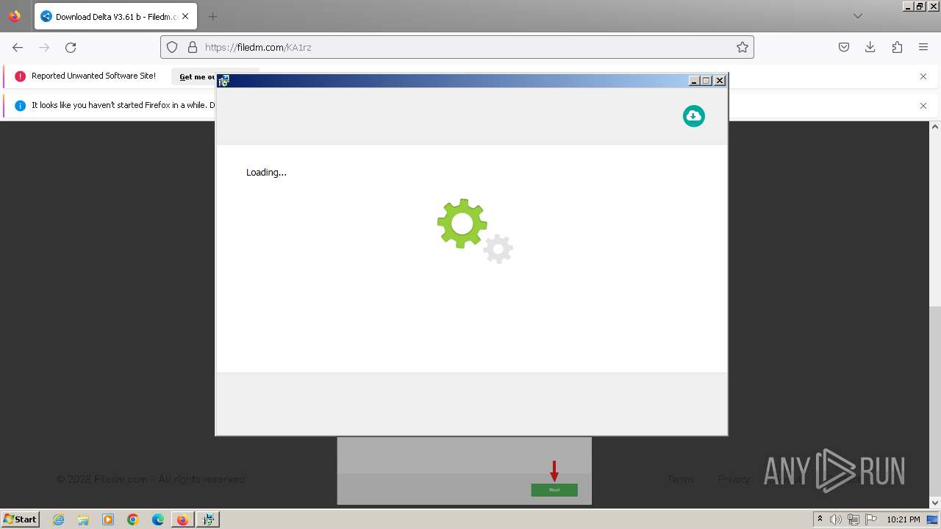Click the Firefox logo icon in title bar
Viewport: 941px width, 529px height.
(x=15, y=16)
